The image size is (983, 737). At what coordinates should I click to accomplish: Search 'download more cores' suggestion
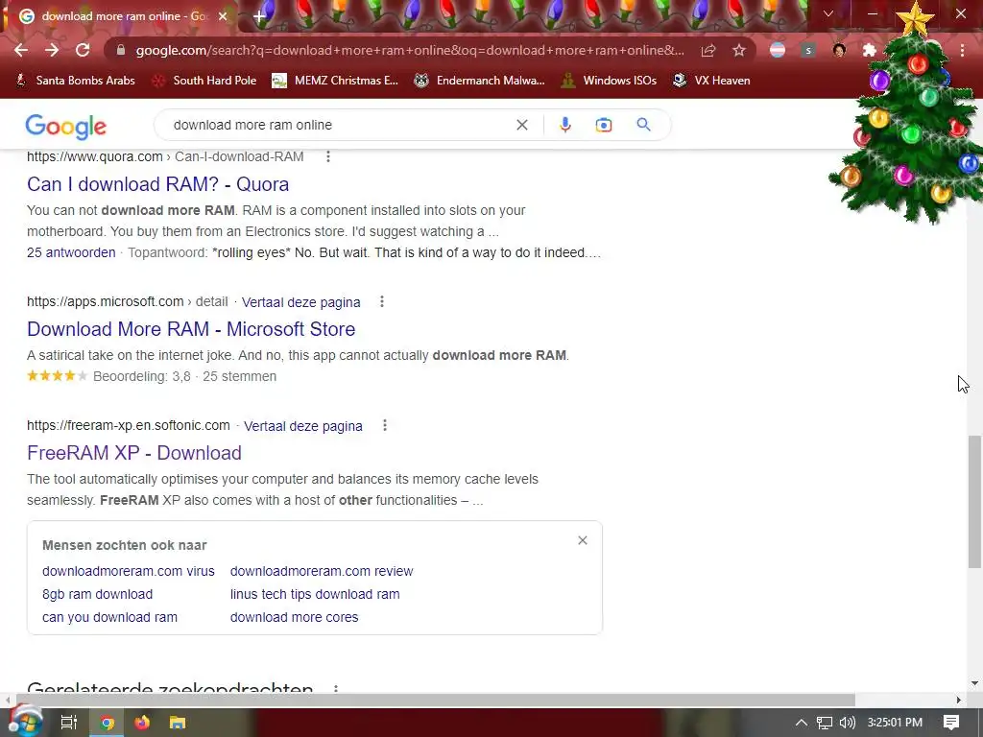(294, 617)
